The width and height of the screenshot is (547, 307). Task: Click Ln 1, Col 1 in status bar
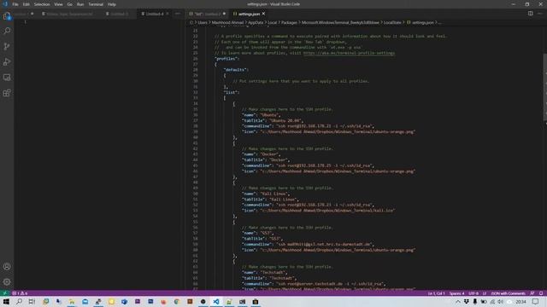(x=436, y=293)
